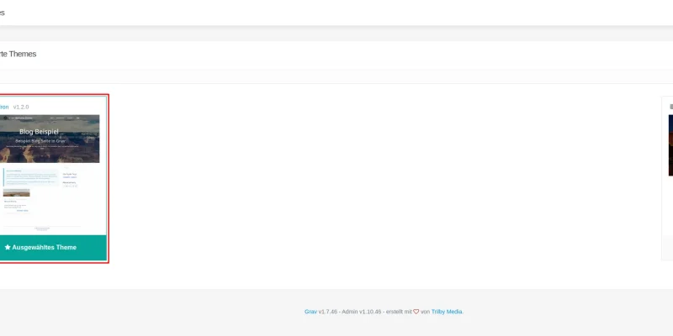
Task: Click the installed Themes section heading
Action: [x=17, y=54]
